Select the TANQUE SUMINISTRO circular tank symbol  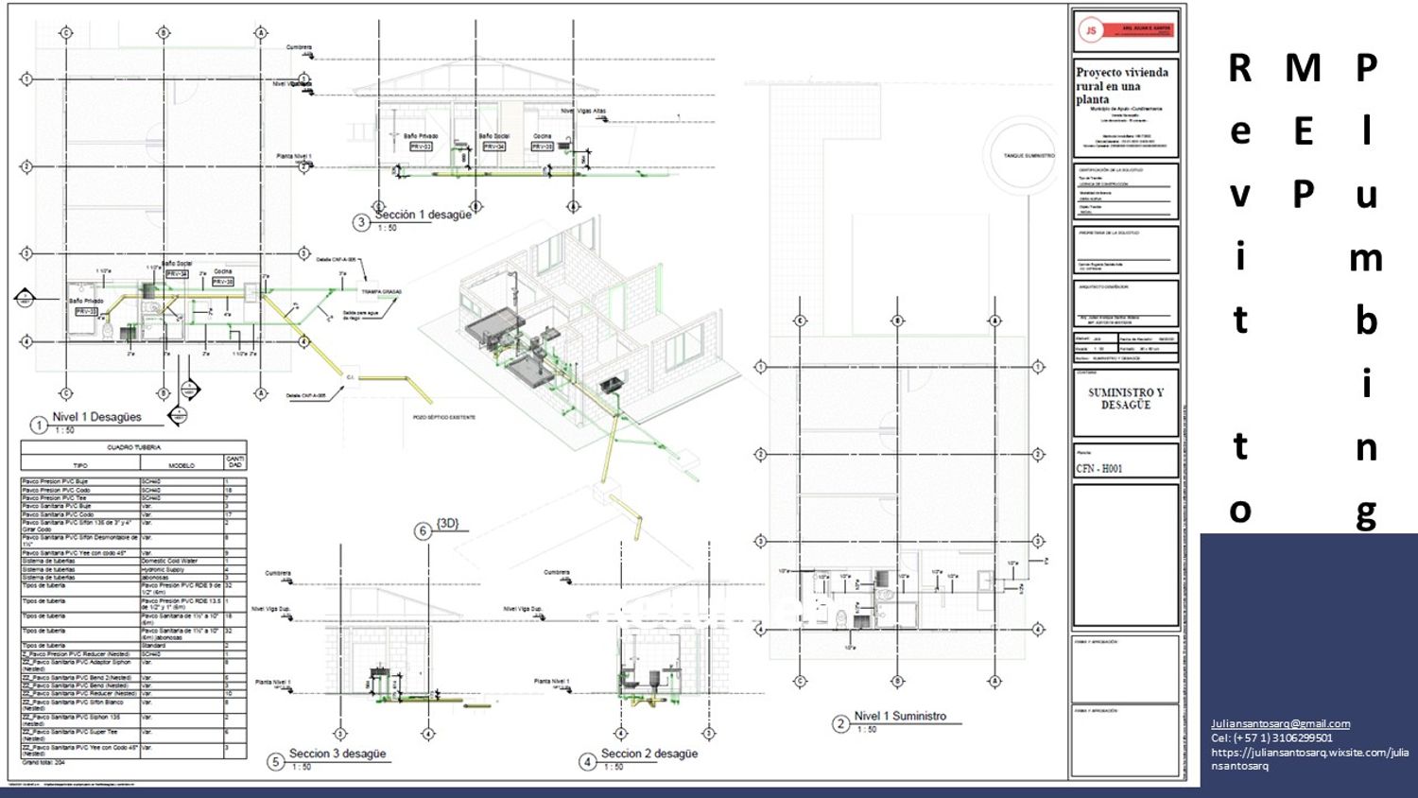click(1029, 156)
